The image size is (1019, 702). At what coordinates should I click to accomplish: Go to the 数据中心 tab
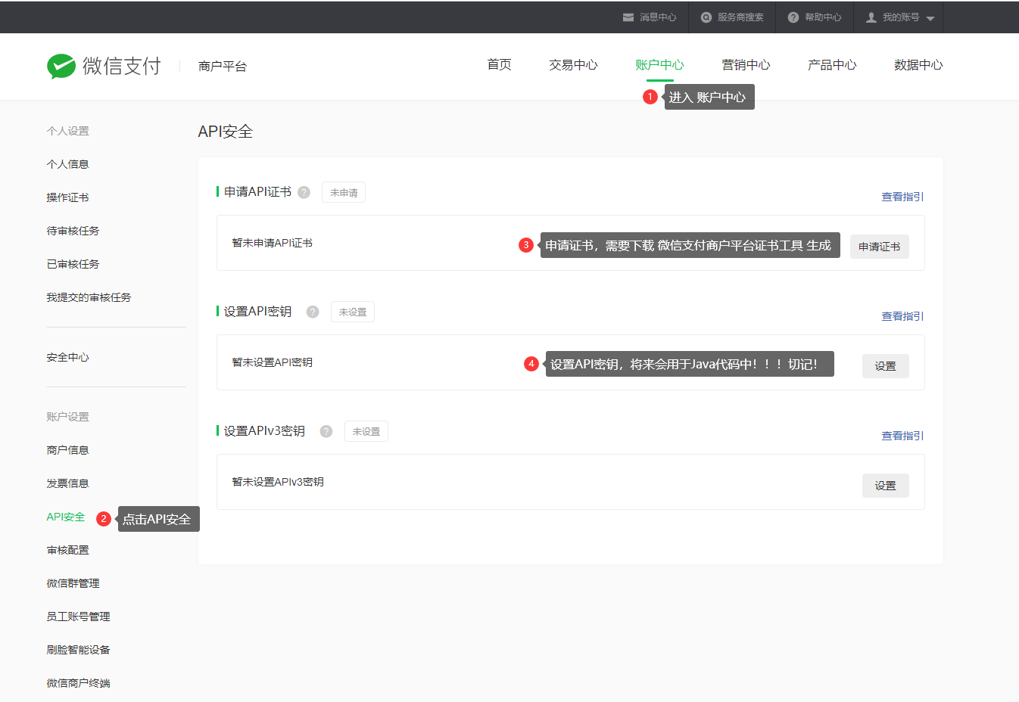[918, 65]
